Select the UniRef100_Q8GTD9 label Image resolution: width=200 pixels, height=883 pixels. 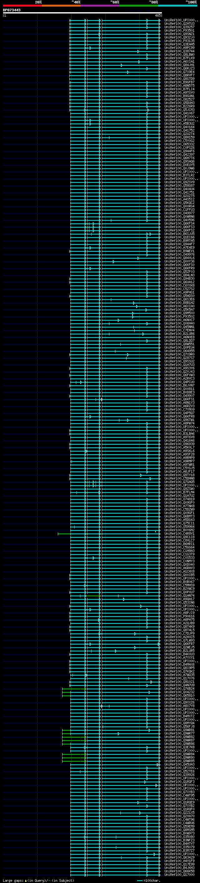click(179, 79)
